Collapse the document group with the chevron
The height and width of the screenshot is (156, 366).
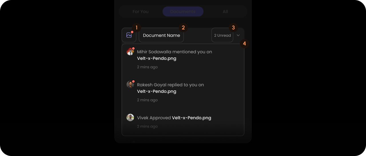238,35
